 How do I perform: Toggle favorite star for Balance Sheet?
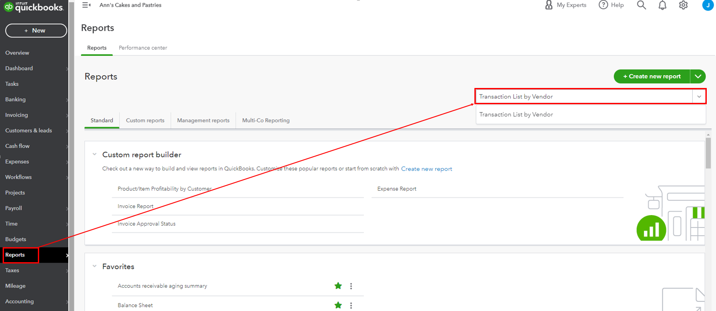[338, 305]
